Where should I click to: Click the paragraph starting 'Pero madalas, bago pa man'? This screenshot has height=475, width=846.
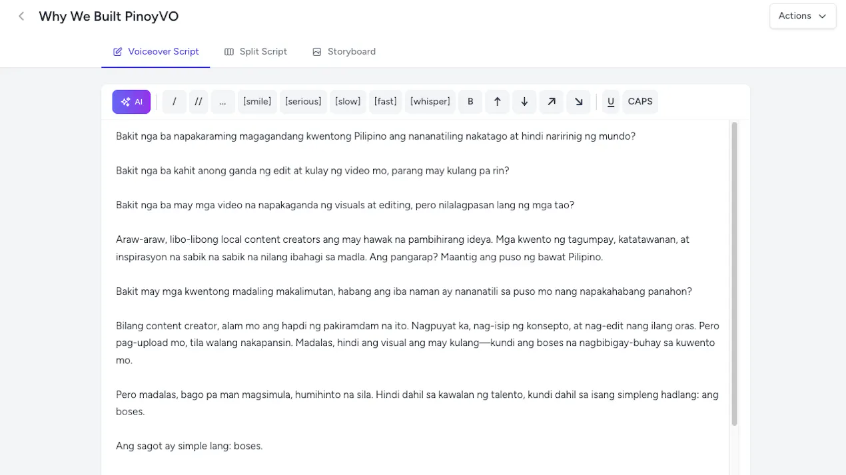[417, 403]
